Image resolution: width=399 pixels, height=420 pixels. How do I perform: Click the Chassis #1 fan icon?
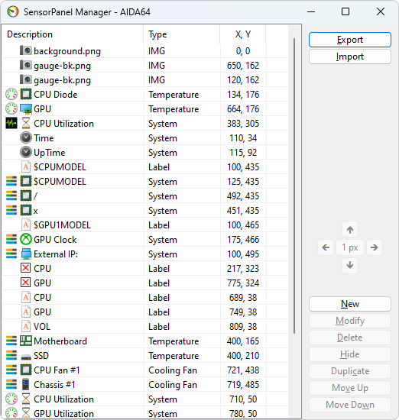[26, 384]
